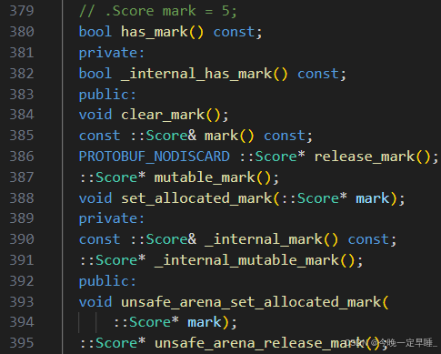Click the leading 'const' on line 385
This screenshot has height=354, width=441.
click(x=99, y=136)
